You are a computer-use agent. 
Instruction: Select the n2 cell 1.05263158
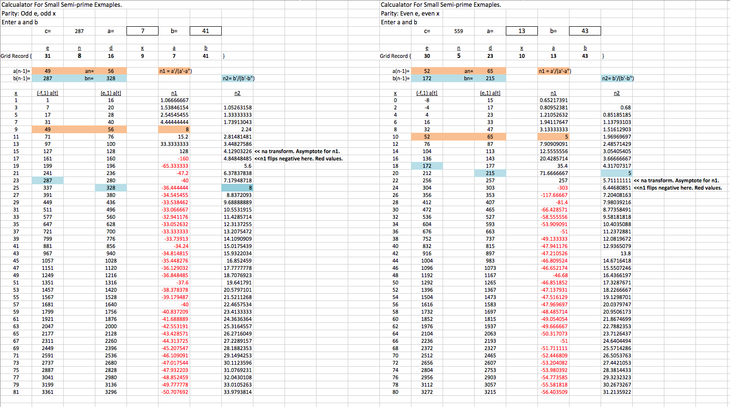[x=237, y=107]
